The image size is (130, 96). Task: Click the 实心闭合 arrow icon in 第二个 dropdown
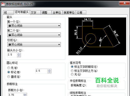click(x=10, y=35)
